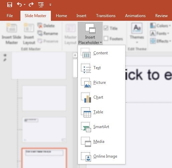This screenshot has width=172, height=168.
Task: Click the Redo arrow icon
Action: 31,5
